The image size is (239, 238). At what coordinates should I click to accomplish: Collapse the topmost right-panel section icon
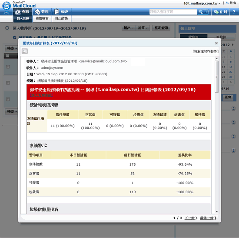coord(233,108)
